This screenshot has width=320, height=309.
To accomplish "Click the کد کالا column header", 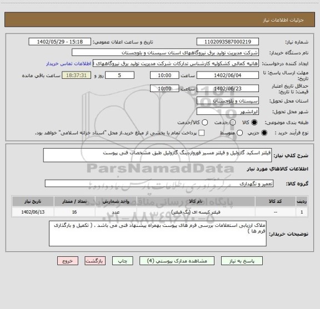I will point(276,201).
